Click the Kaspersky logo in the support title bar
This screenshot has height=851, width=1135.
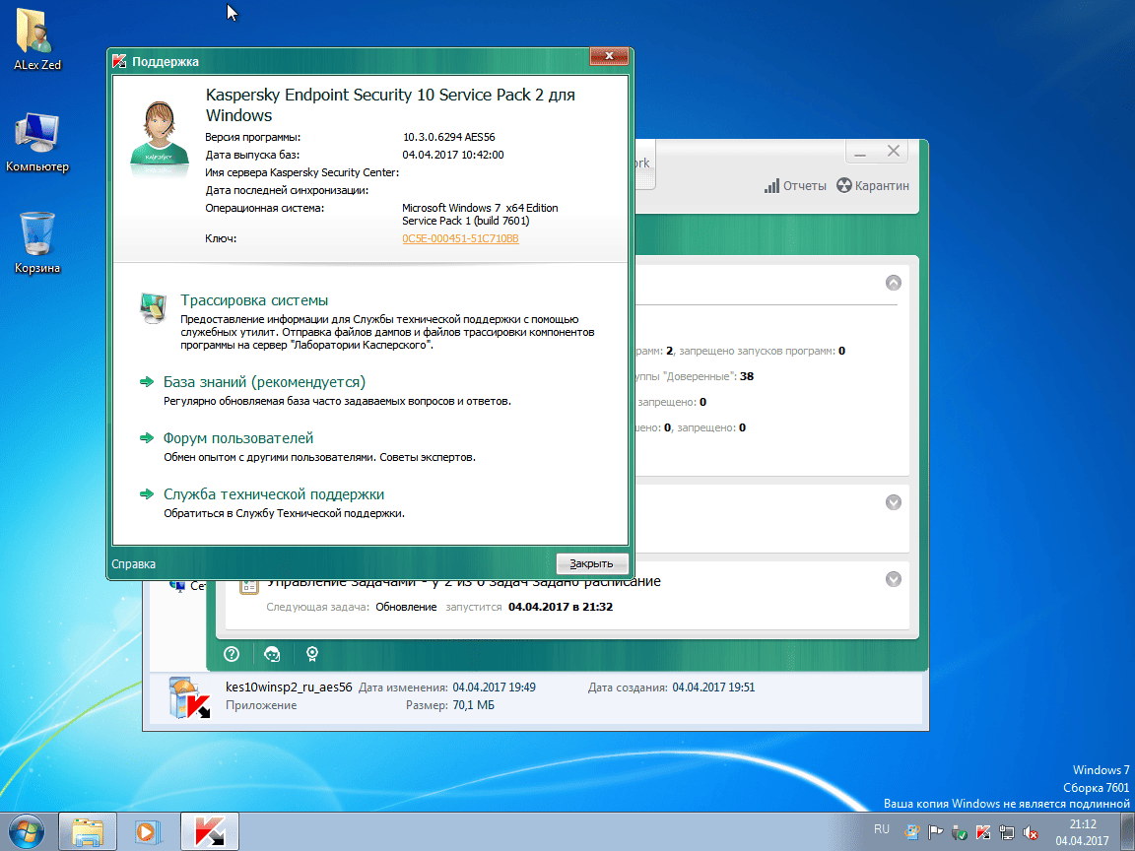[120, 61]
